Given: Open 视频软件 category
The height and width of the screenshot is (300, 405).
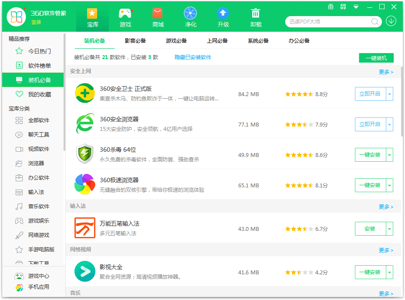Looking at the screenshot, I should 33,149.
